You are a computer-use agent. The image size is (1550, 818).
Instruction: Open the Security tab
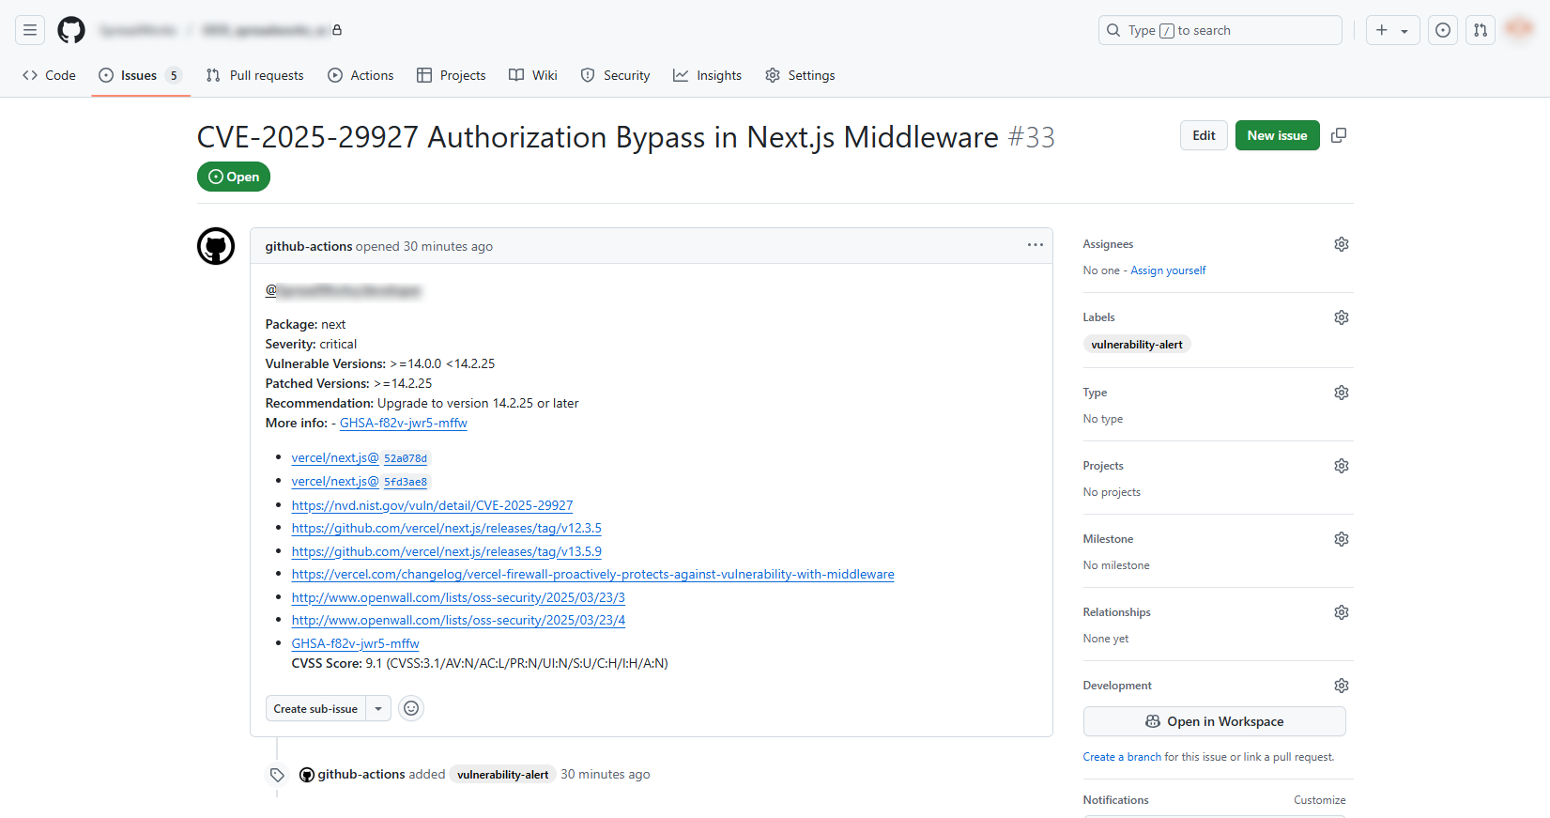click(616, 75)
